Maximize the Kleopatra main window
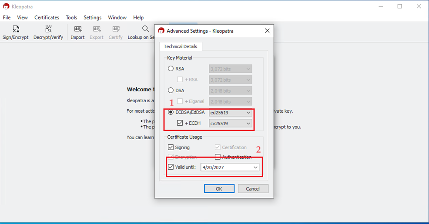This screenshot has height=224, width=429. point(400,6)
